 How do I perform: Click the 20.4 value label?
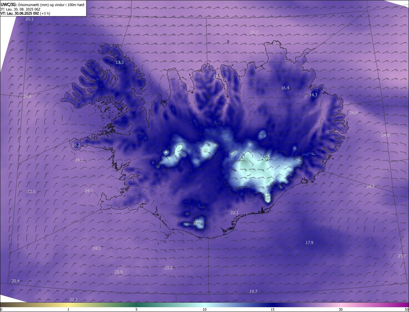click(x=15, y=281)
